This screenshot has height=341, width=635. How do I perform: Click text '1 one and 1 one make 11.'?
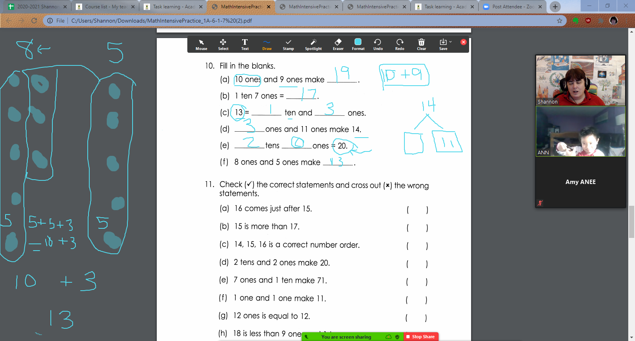tap(280, 298)
